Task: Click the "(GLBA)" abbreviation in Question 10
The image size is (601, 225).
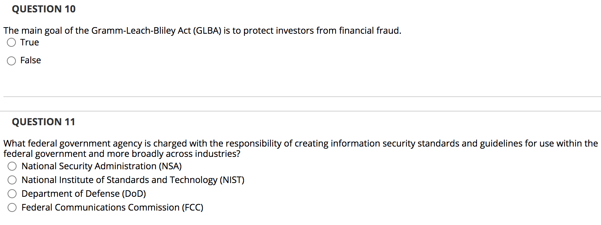Action: pyautogui.click(x=207, y=31)
